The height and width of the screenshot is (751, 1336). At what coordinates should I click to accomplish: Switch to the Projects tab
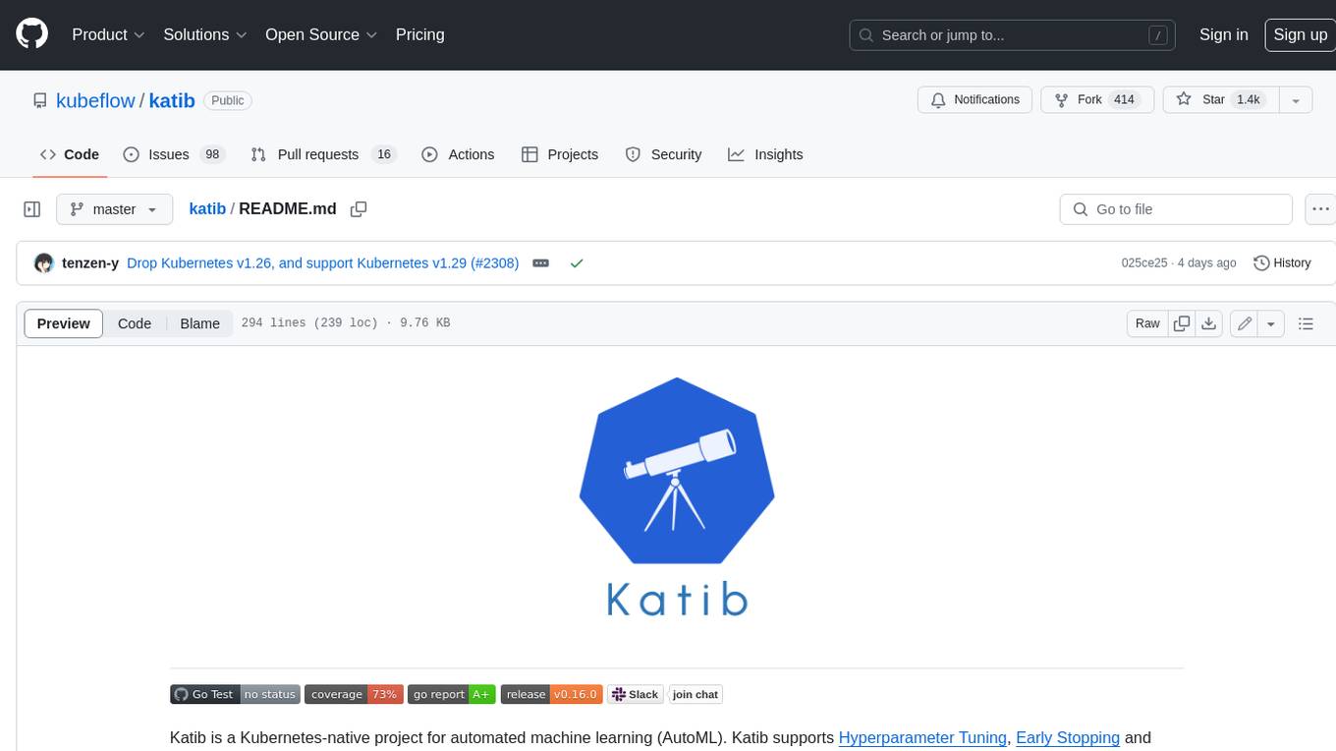560,154
